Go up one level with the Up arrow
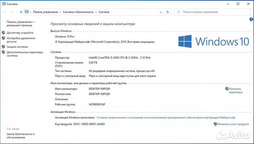This screenshot has height=144, width=254. point(21,12)
